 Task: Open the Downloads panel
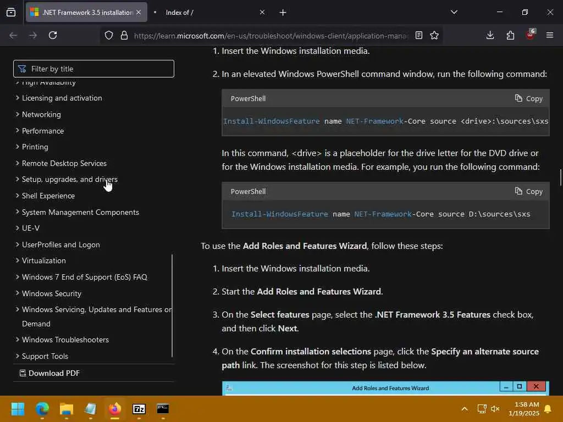tap(490, 35)
